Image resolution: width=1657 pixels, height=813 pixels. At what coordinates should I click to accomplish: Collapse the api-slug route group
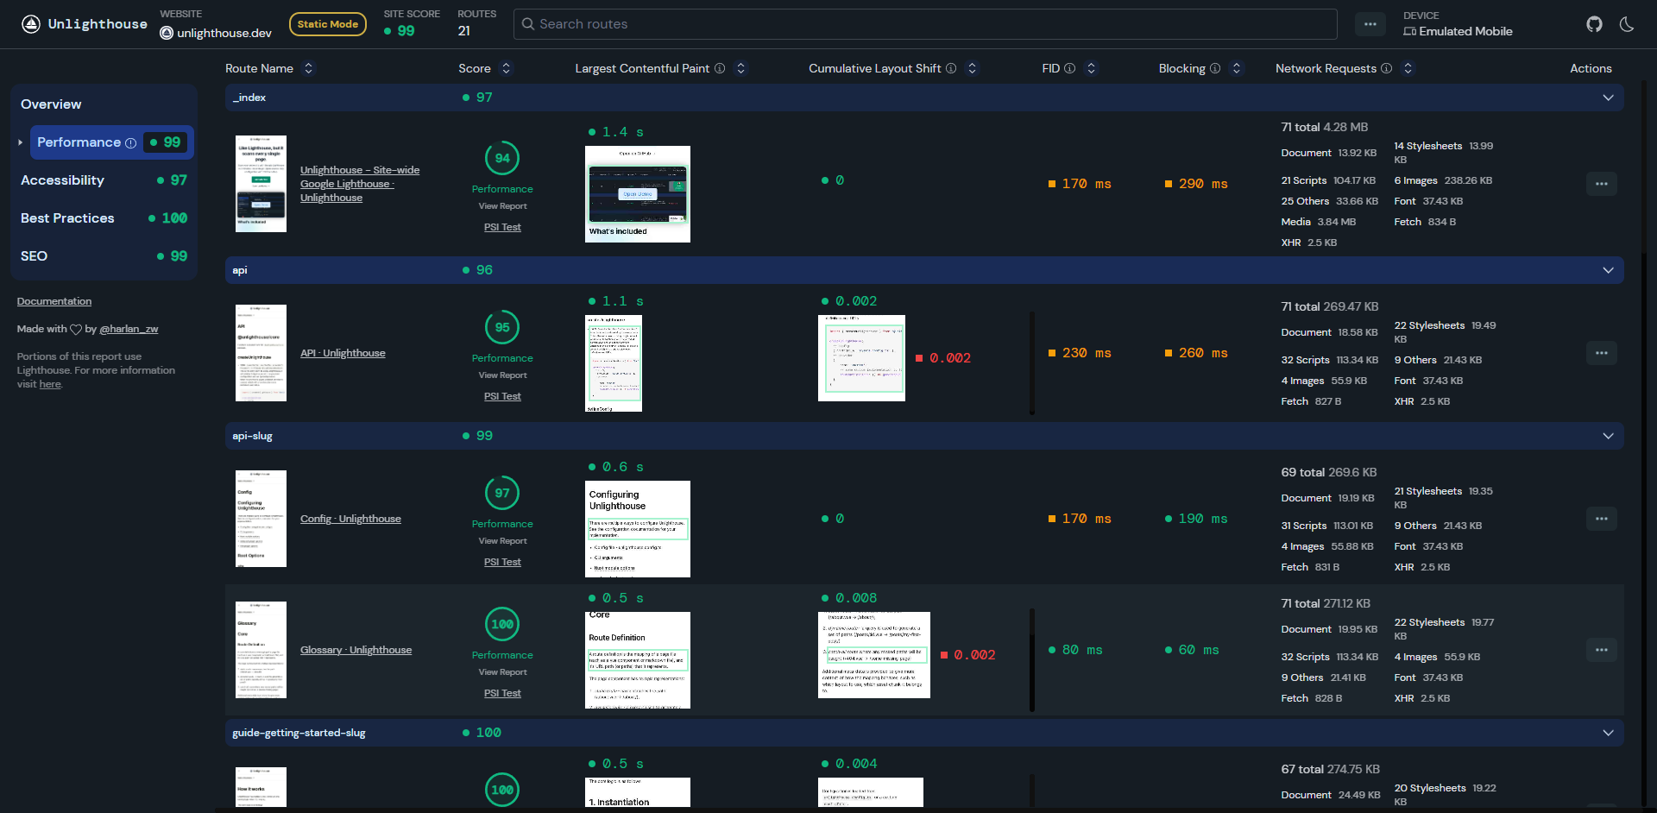(1608, 436)
